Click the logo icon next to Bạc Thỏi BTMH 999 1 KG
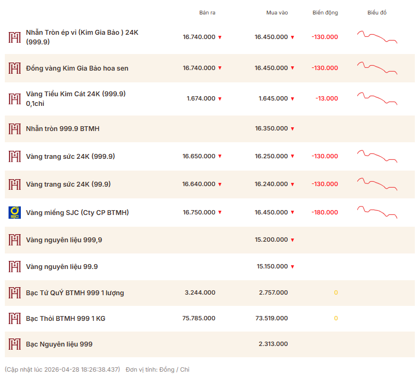The width and height of the screenshot is (417, 377). click(14, 318)
